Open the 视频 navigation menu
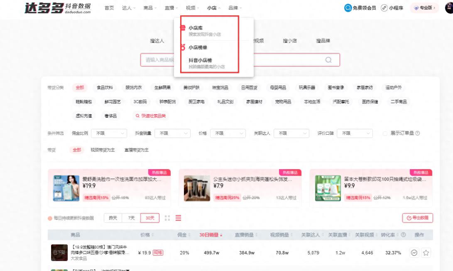 [192, 8]
